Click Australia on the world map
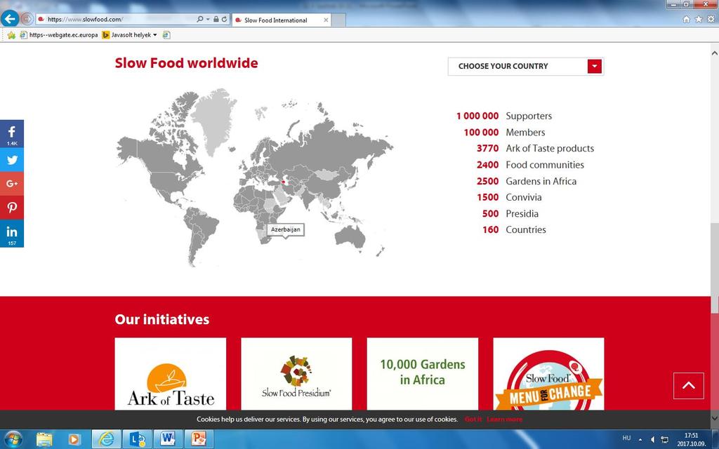Viewport: 719px width, 449px height. pyautogui.click(x=350, y=236)
